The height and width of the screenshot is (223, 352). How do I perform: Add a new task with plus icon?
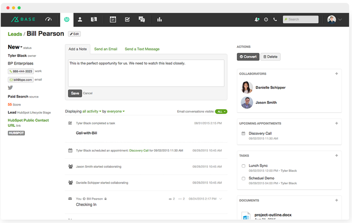pyautogui.click(x=337, y=156)
